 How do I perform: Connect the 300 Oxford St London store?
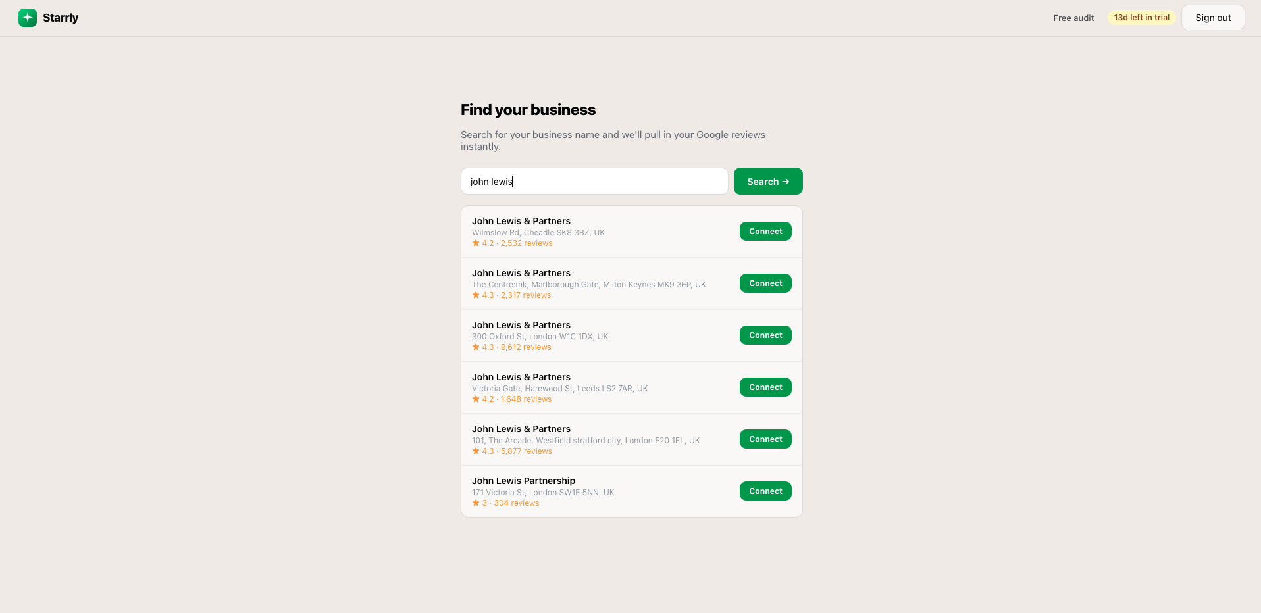pos(765,335)
